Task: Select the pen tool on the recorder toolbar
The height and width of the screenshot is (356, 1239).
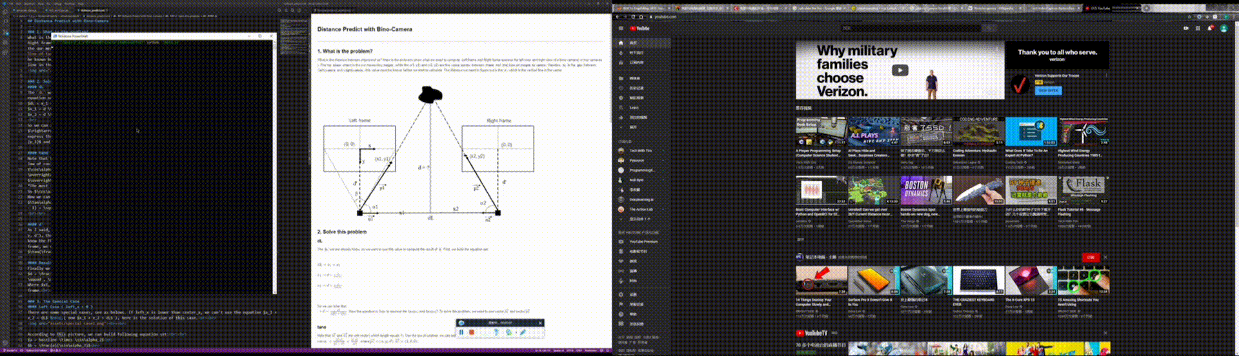Action: coord(523,332)
